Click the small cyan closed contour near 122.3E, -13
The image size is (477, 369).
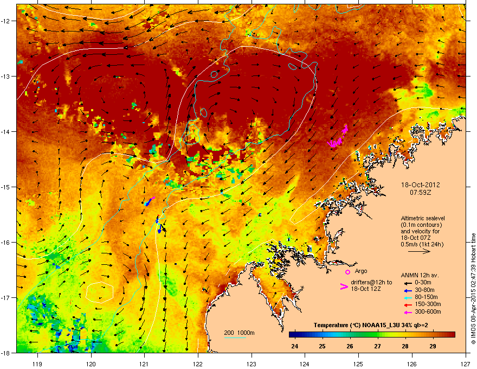(214, 74)
